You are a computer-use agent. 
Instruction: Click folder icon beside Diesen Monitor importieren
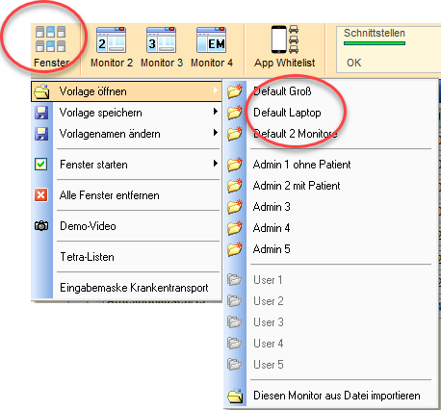(235, 396)
